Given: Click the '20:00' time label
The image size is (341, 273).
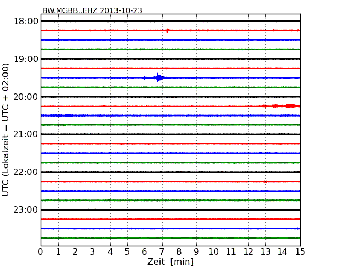Looking at the screenshot, I should 26,97.
